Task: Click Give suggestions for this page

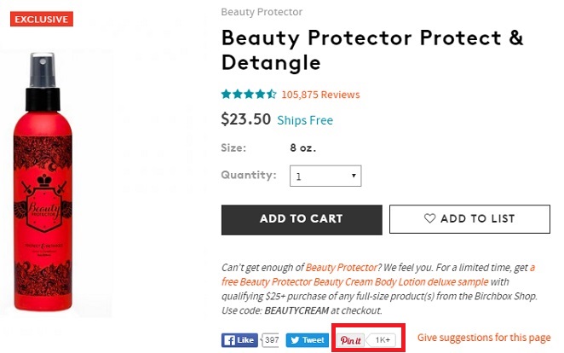Action: point(483,338)
